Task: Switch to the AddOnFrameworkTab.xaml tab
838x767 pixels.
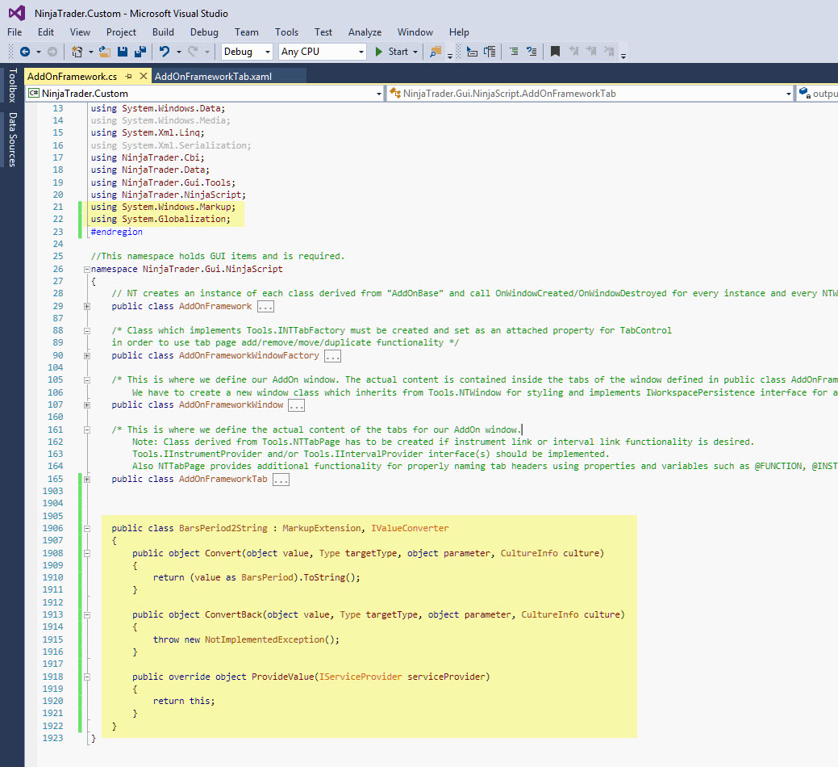Action: coord(213,76)
